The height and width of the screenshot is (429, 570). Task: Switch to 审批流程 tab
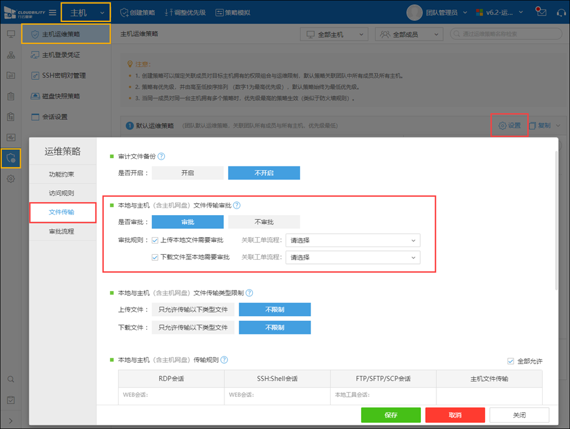[62, 231]
